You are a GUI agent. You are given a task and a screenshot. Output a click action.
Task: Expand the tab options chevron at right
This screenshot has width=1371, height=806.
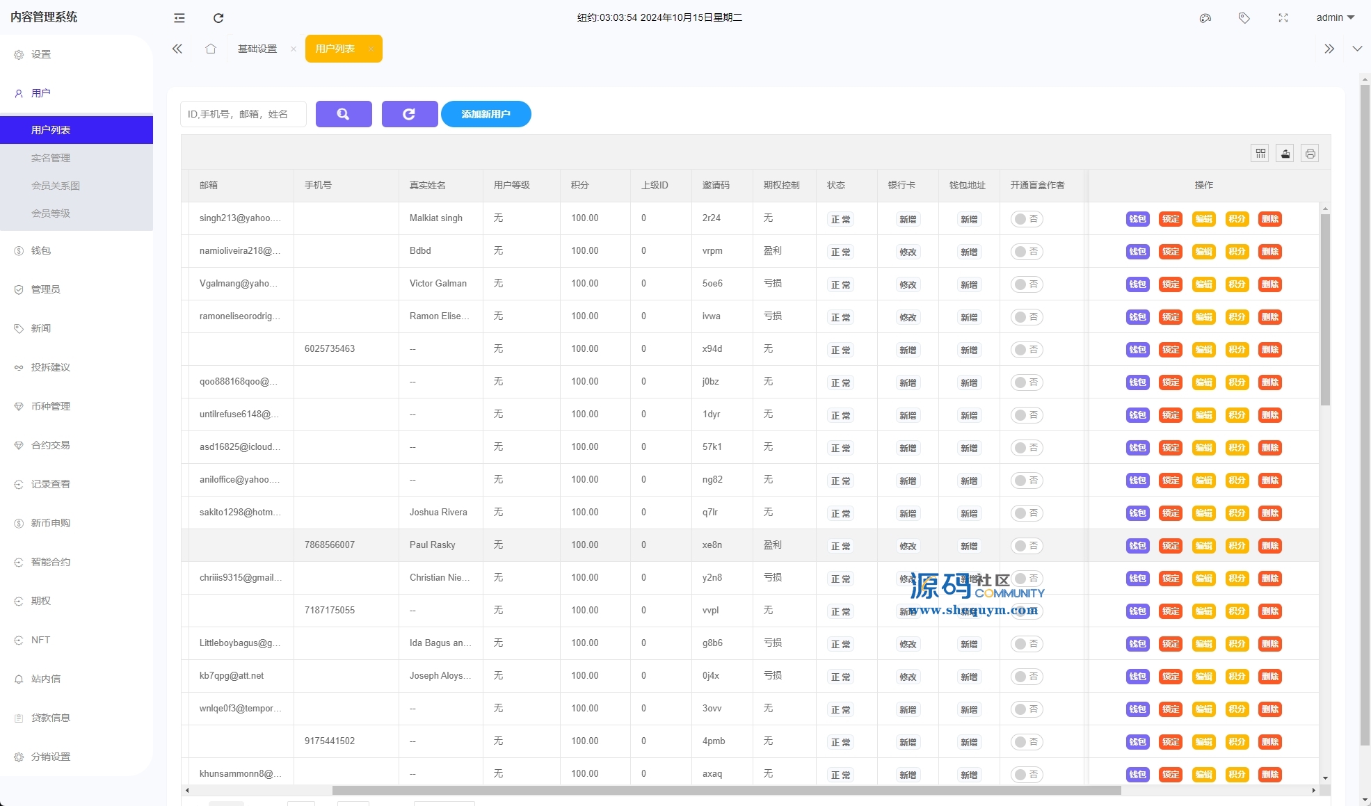1357,49
